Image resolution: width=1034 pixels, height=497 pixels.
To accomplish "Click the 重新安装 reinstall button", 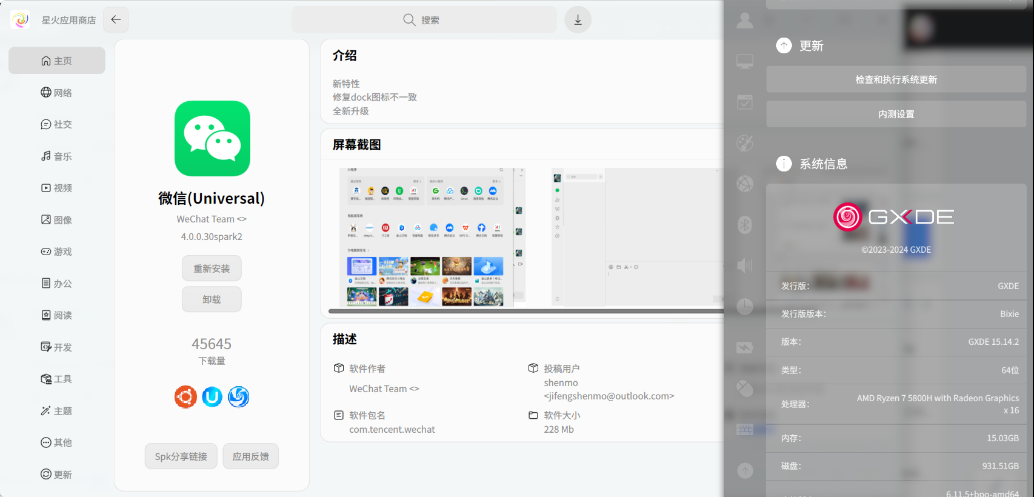I will (212, 269).
